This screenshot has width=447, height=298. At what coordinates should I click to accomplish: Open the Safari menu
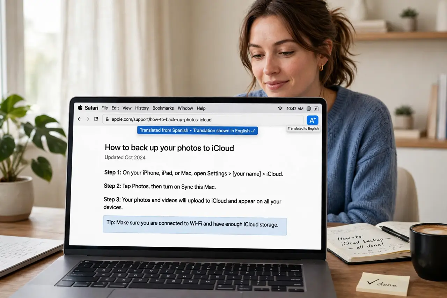pos(91,108)
